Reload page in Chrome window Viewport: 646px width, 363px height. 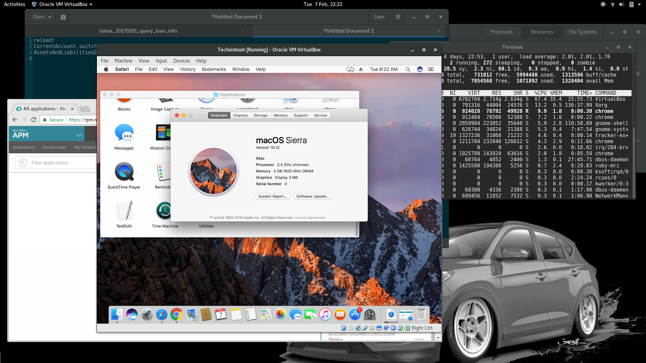[34, 120]
